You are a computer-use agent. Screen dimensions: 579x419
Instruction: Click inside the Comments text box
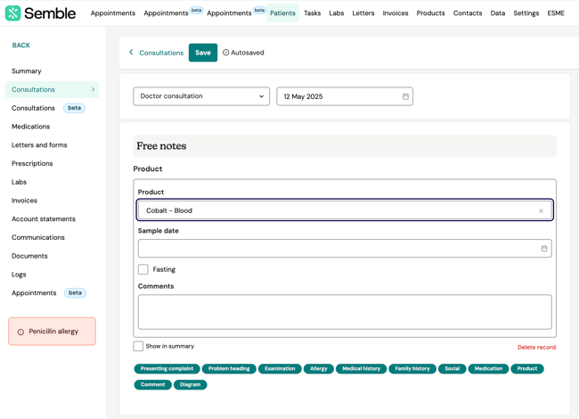(345, 312)
